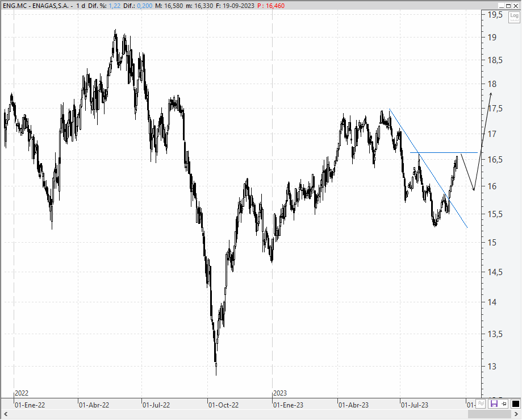The height and width of the screenshot is (420, 522).
Task: Click the 16 price axis label
Action: point(492,186)
